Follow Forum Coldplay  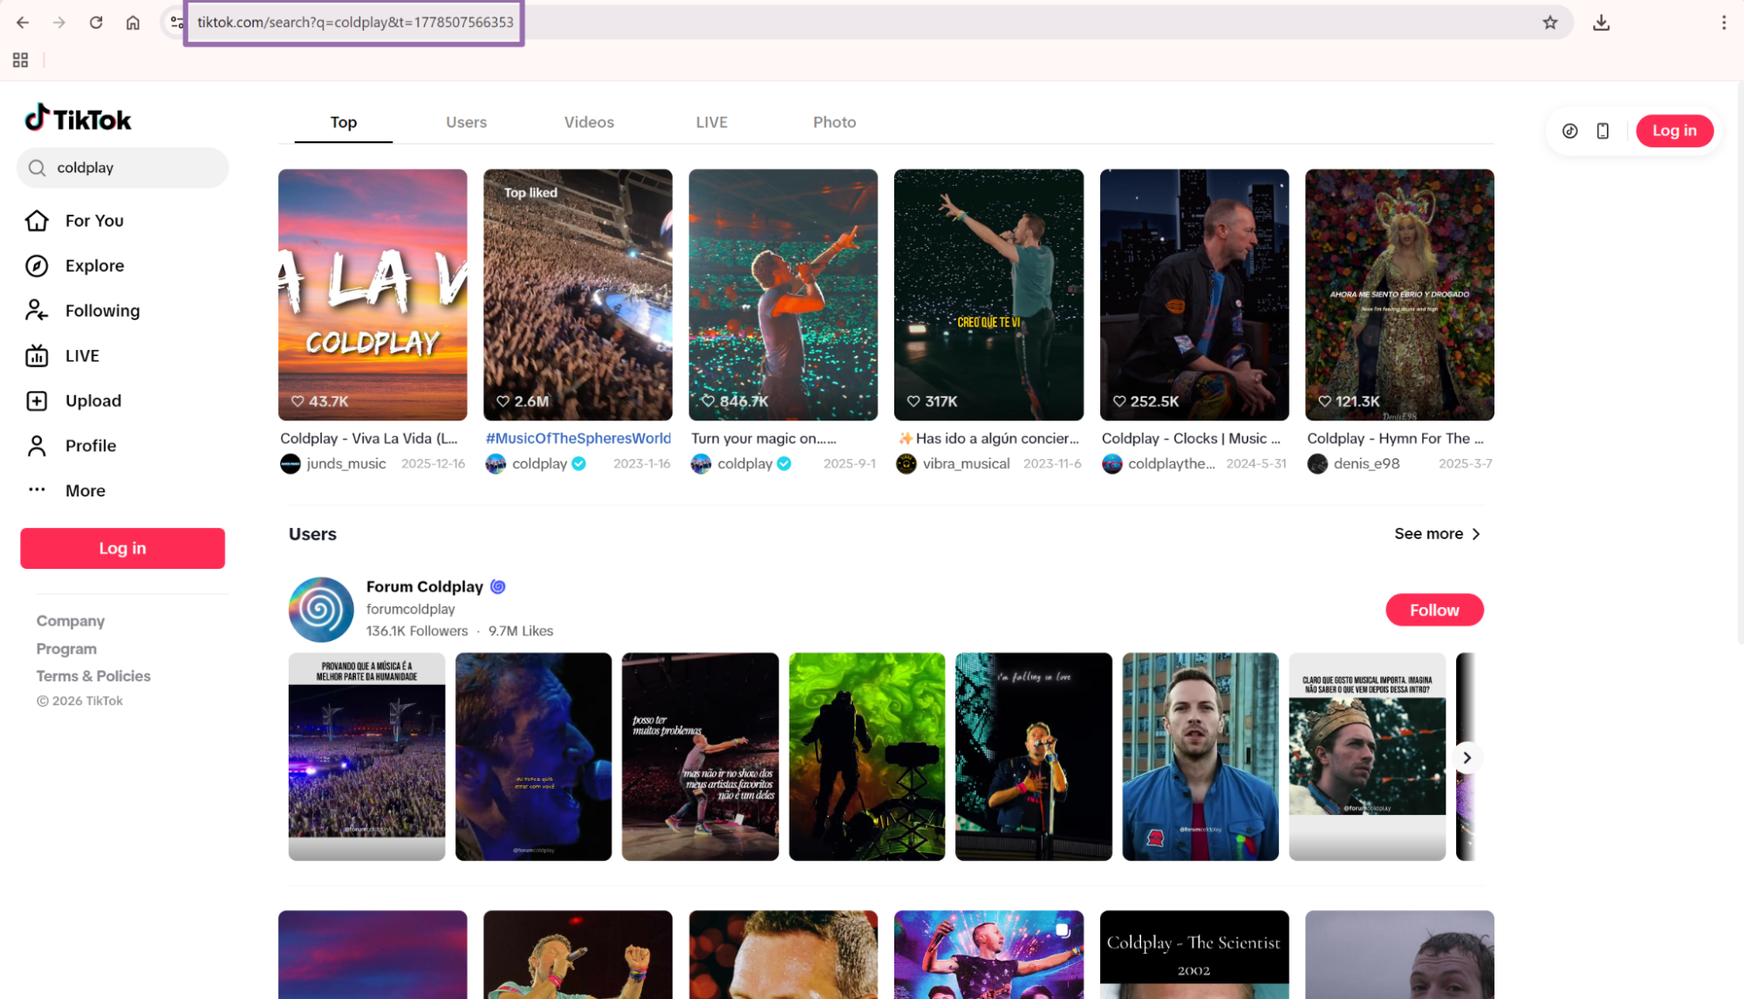click(x=1434, y=610)
